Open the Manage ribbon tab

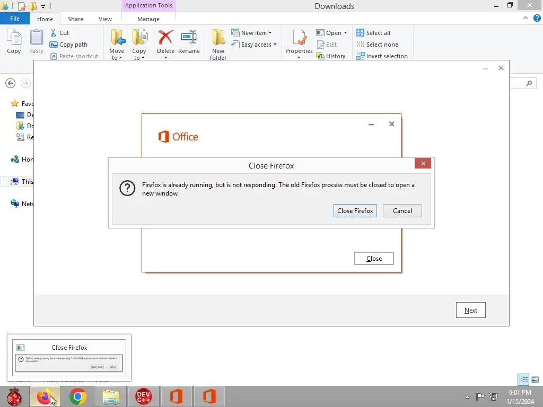tap(148, 19)
